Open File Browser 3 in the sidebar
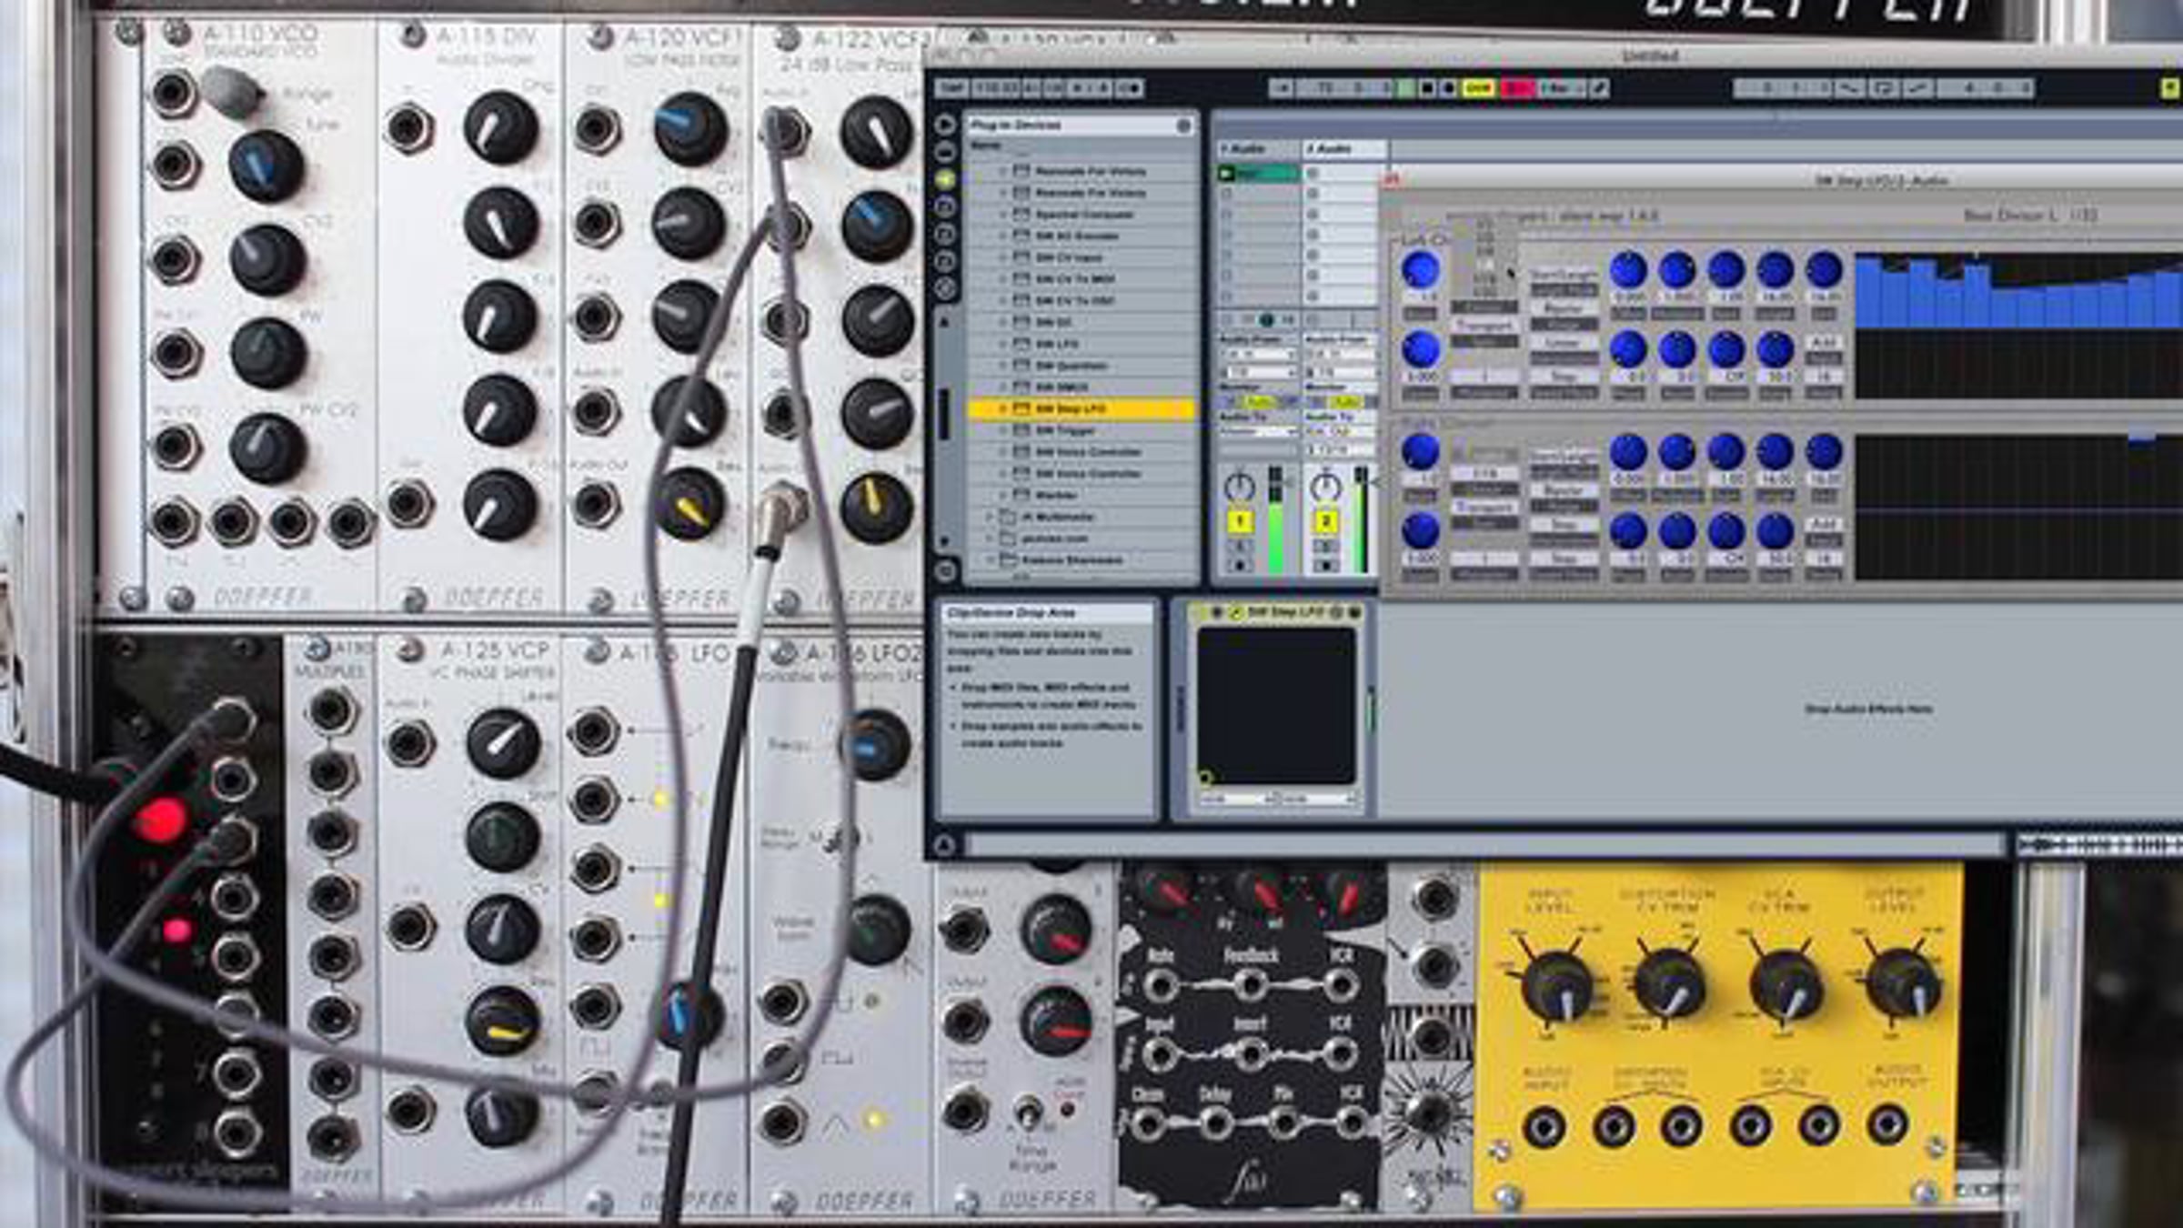 coord(945,262)
